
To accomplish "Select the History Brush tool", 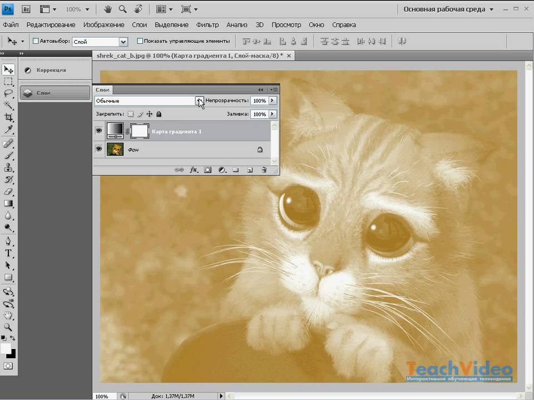I will (x=8, y=179).
